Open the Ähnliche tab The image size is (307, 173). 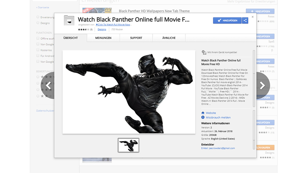pyautogui.click(x=169, y=38)
